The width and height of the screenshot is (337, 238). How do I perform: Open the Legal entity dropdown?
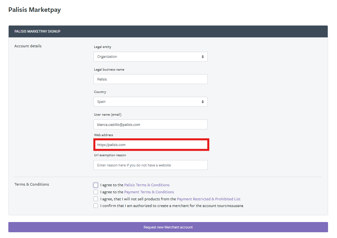150,57
